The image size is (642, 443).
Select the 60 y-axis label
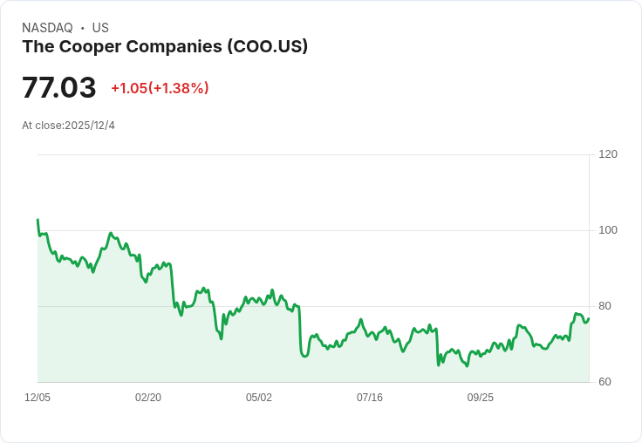point(604,382)
